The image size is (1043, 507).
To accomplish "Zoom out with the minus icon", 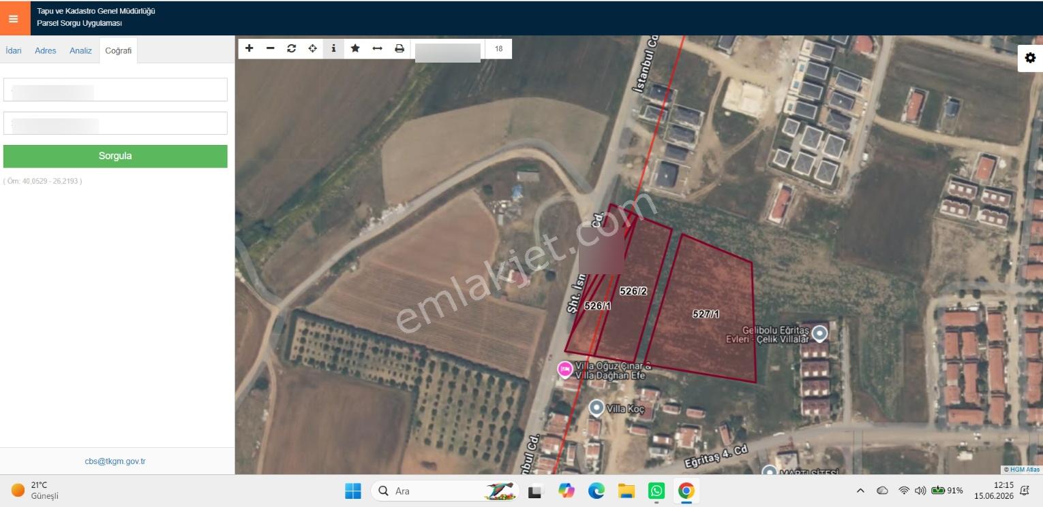I will pos(271,48).
